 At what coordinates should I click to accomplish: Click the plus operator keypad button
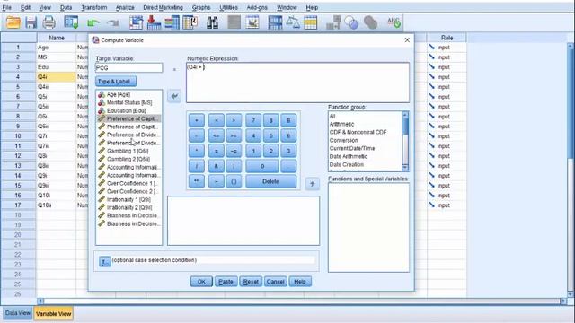(197, 120)
